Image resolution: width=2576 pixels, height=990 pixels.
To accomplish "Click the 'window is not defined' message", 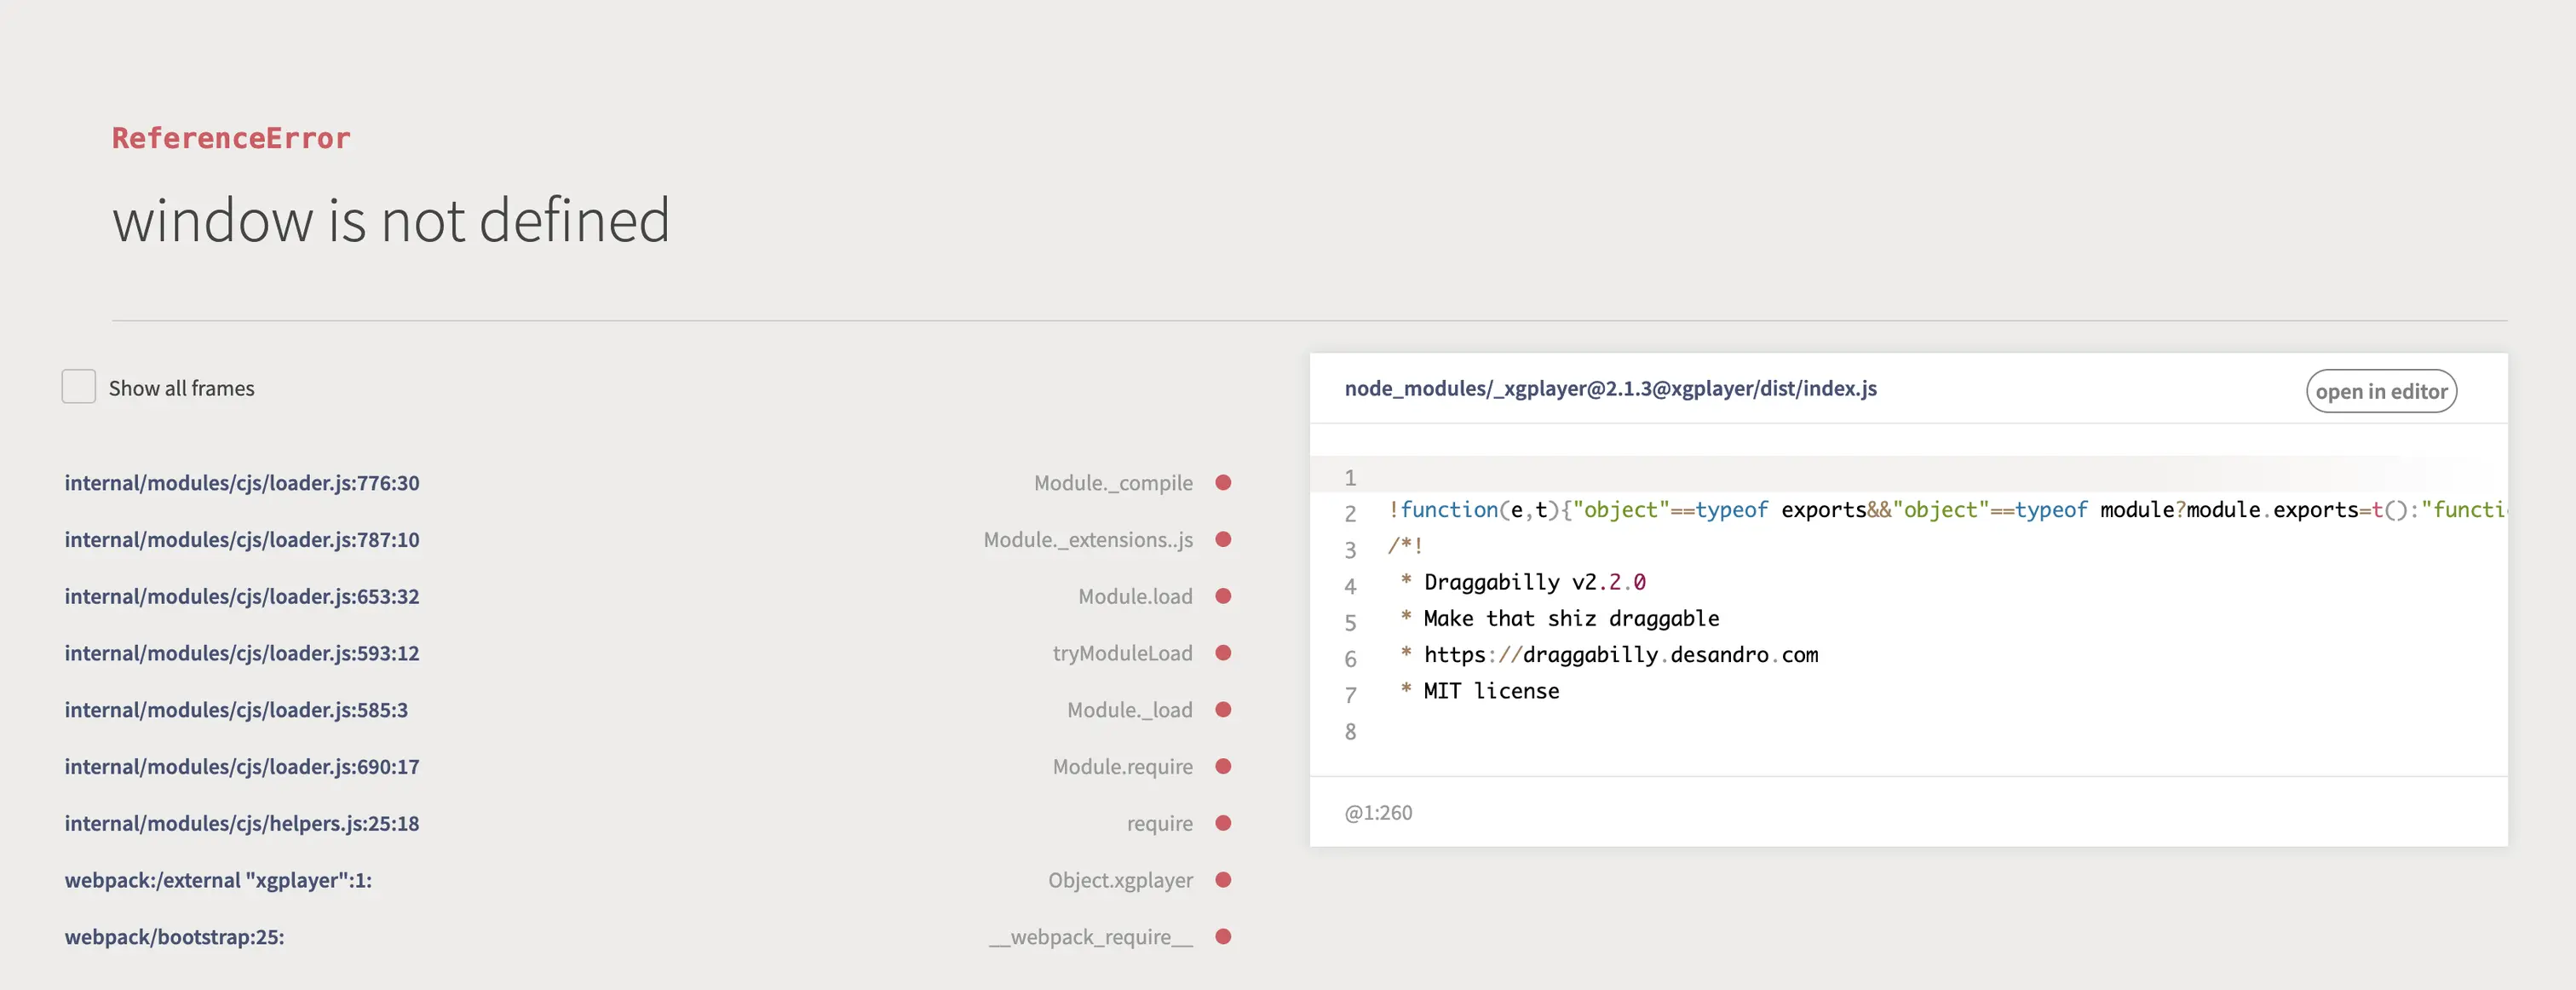I will pyautogui.click(x=391, y=220).
